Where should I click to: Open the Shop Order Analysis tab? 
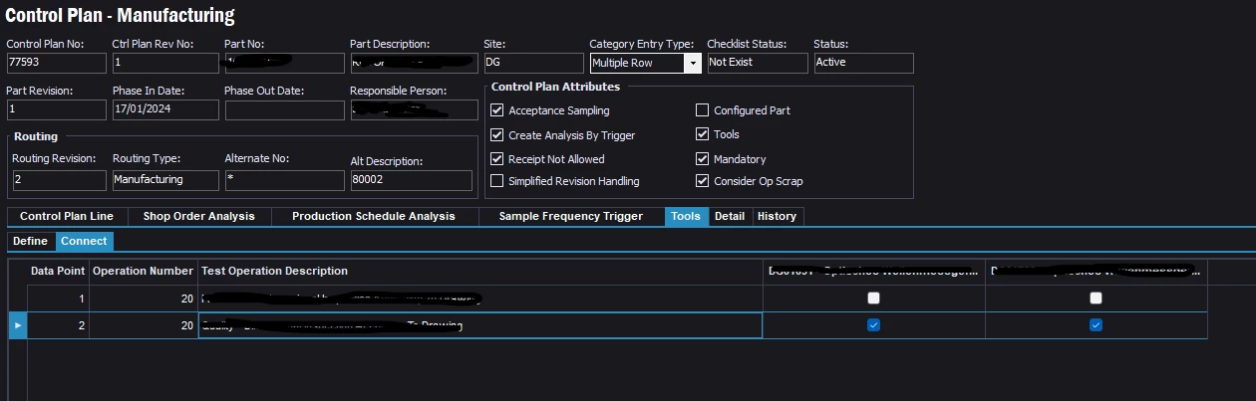tap(198, 216)
